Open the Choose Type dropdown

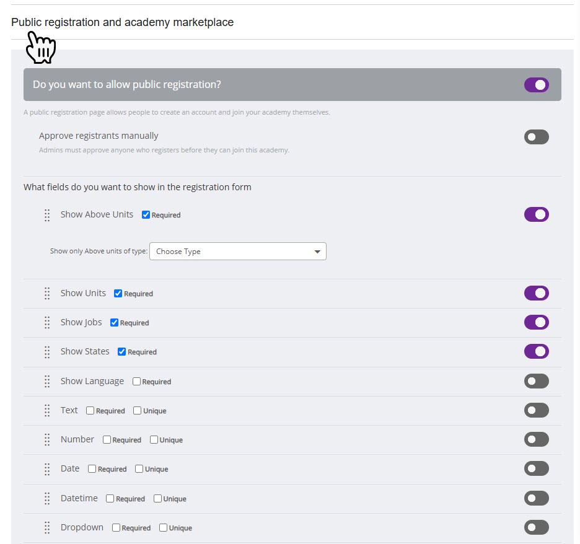[237, 252]
